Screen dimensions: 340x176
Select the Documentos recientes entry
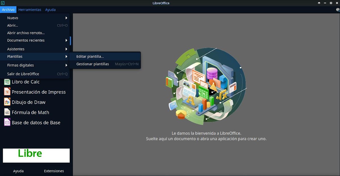pos(35,40)
